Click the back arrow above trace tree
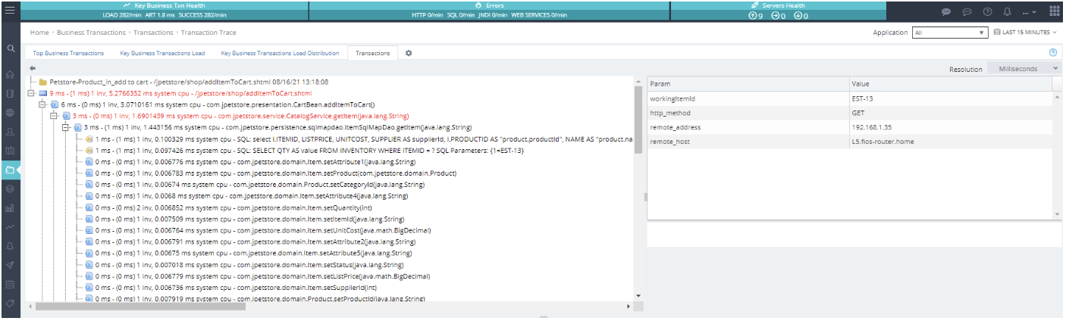1066x321 pixels. [33, 67]
